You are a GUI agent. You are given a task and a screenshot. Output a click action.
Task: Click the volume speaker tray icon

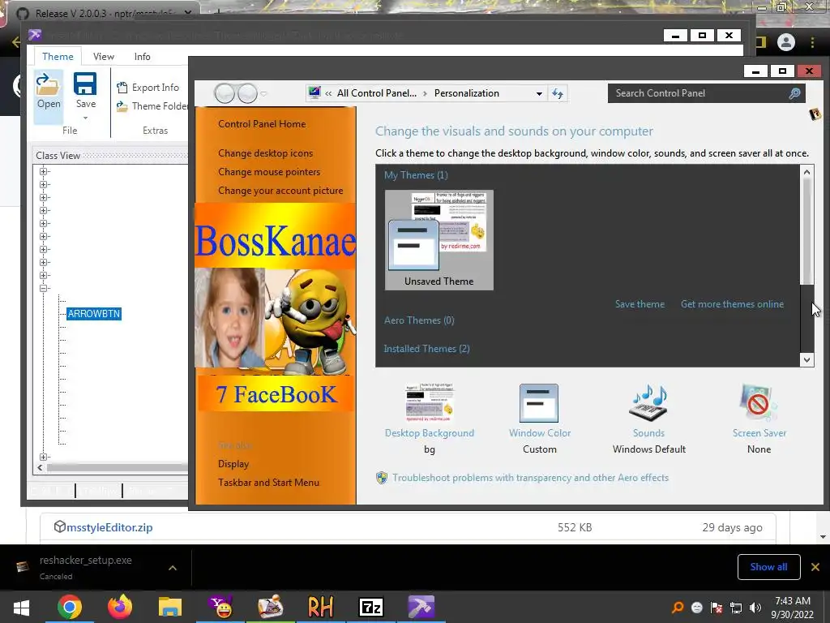tap(755, 607)
